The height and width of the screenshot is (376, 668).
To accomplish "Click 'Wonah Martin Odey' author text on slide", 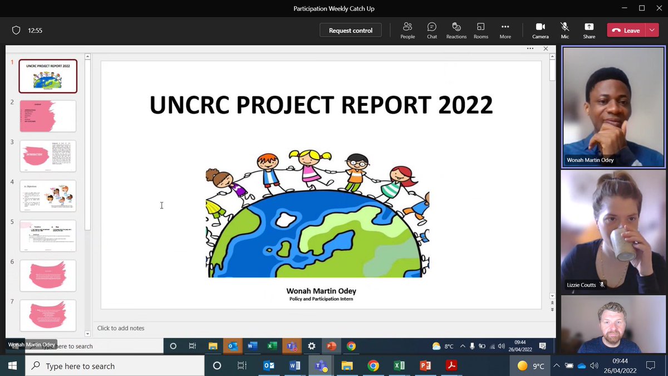I will pos(321,291).
